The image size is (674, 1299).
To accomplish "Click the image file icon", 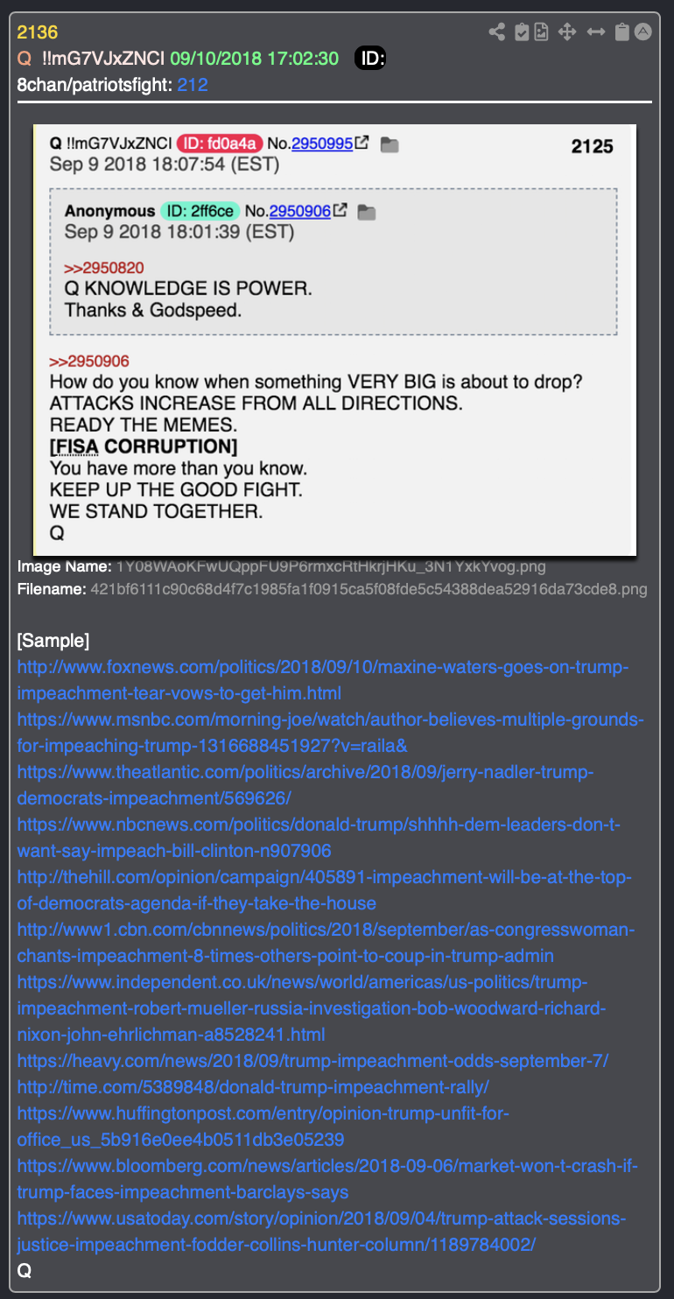I will (x=542, y=32).
